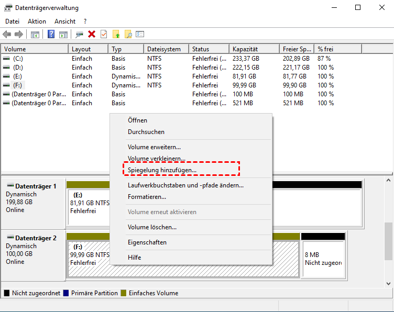Screen dimensions: 394x312
Task: Select the drive icon of volume (C:)
Action: (6, 59)
